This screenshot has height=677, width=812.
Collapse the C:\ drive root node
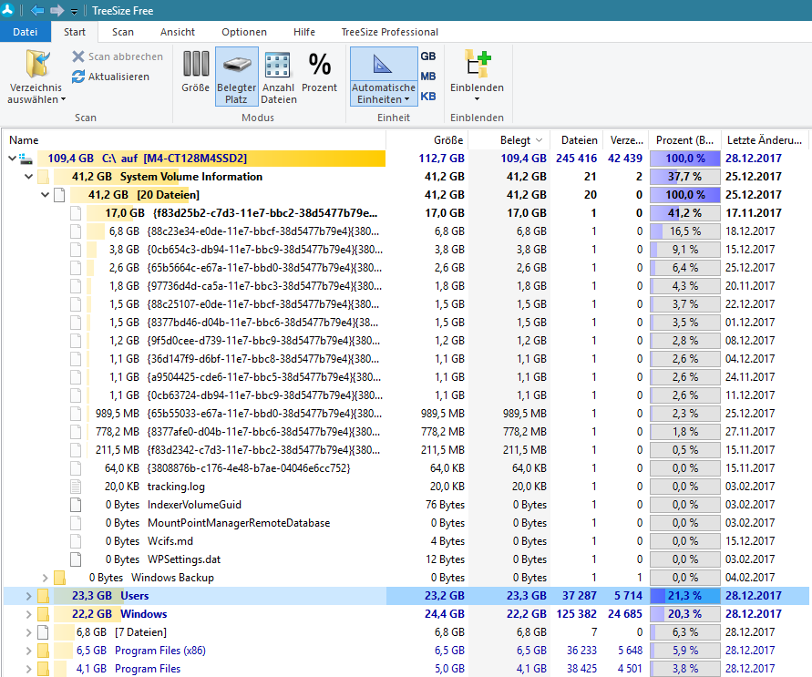click(x=12, y=159)
